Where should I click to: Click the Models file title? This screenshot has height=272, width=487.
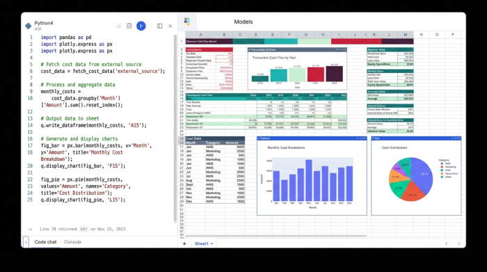pyautogui.click(x=243, y=22)
